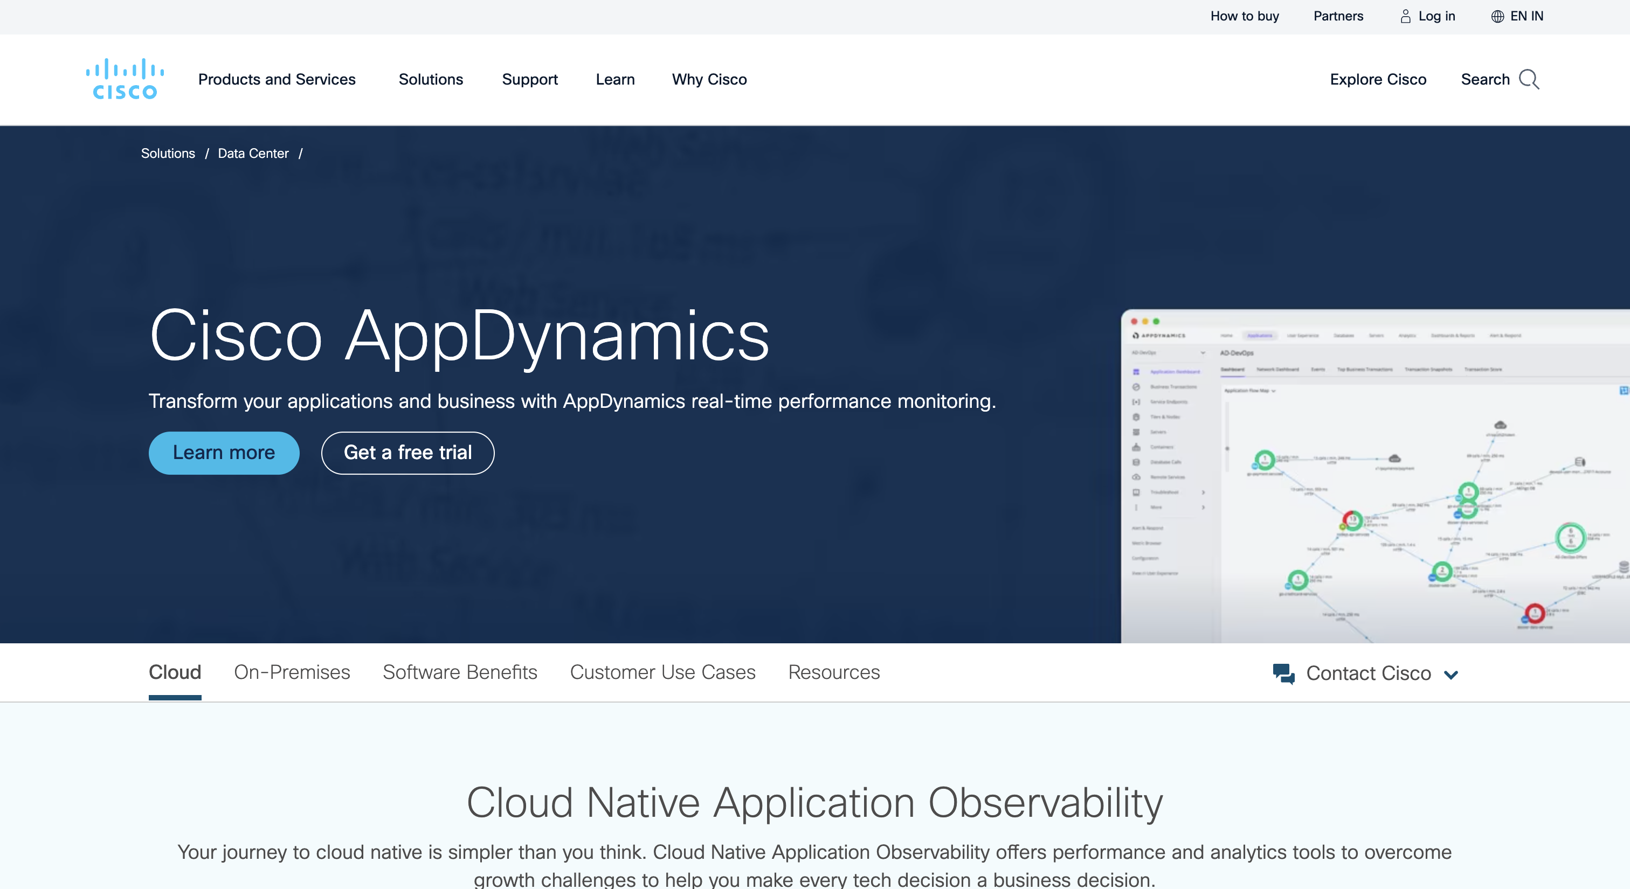The width and height of the screenshot is (1630, 889).
Task: Expand the Learn navigation dropdown
Action: (614, 80)
